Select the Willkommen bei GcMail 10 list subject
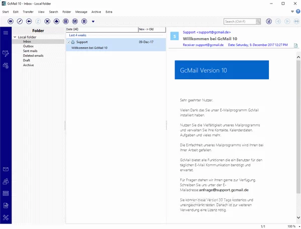 coord(89,48)
